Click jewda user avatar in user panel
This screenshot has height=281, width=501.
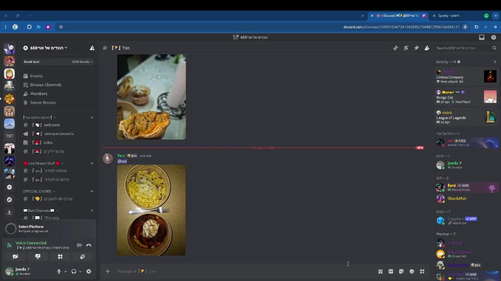[9, 271]
